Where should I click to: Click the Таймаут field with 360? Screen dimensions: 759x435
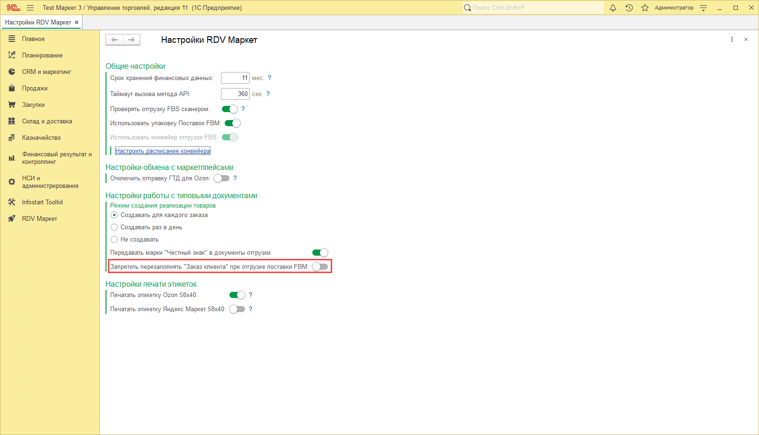click(x=235, y=94)
